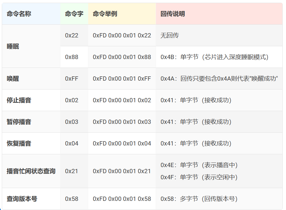Viewport: 286px width, 210px height.
Task: Select the 睡眠 row name cell
Action: coord(13,47)
